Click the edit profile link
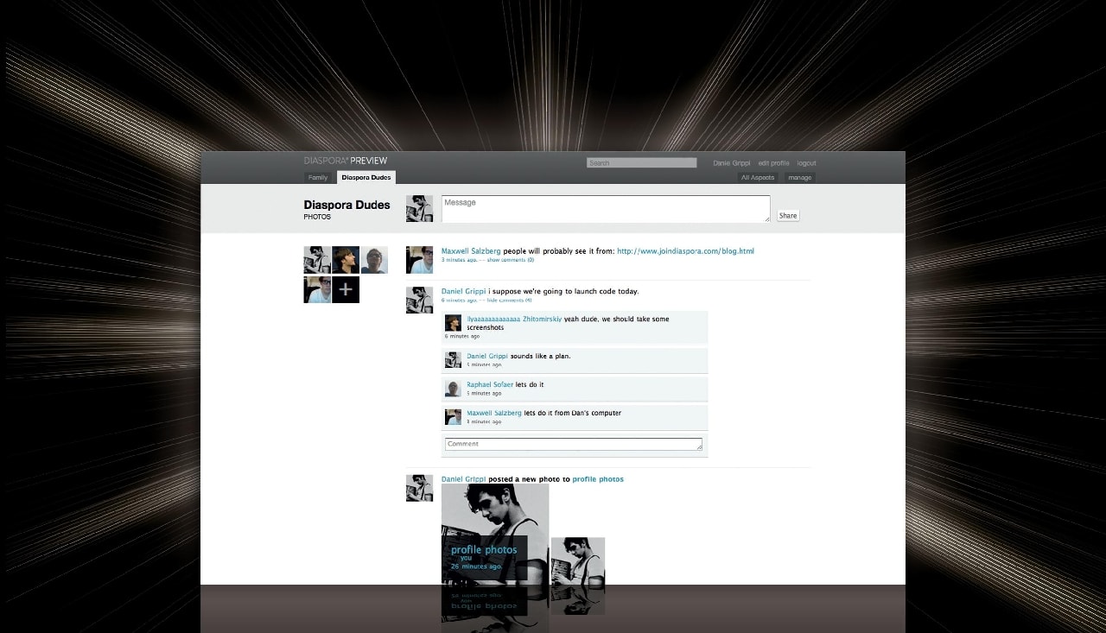Image resolution: width=1106 pixels, height=633 pixels. click(x=773, y=163)
